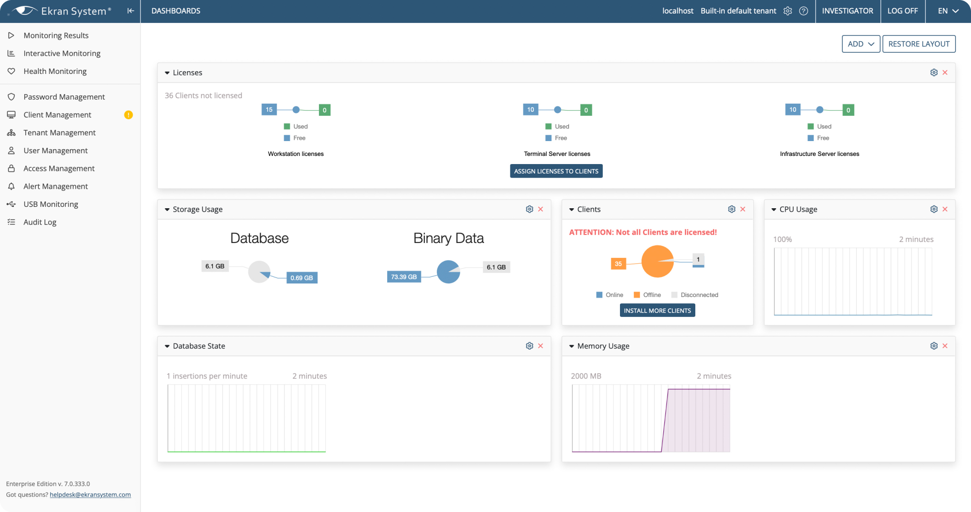Open Licenses widget settings gear

tap(934, 73)
